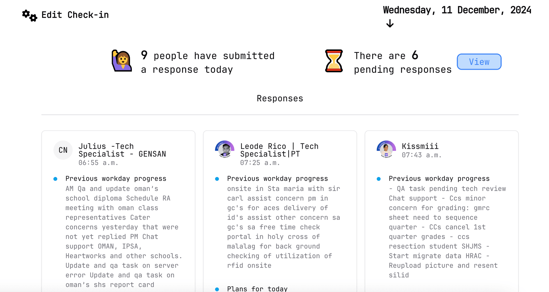This screenshot has width=549, height=292.
Task: Click the 07:43 a.m. timestamp
Action: coord(421,155)
